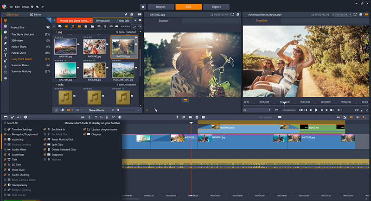Play the timeline preview
371x201 pixels.
(x=316, y=110)
